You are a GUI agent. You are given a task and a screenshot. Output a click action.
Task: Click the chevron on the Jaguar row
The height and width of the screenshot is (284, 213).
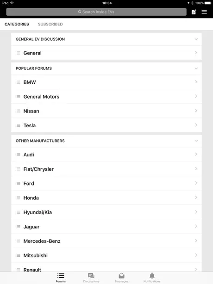click(x=196, y=226)
